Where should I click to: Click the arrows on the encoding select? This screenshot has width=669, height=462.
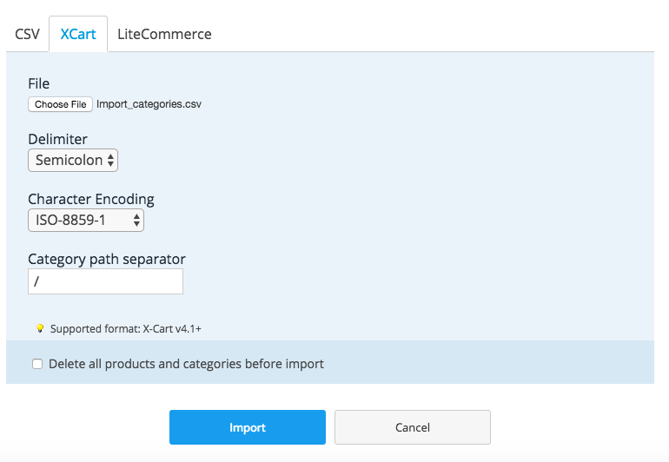point(136,221)
